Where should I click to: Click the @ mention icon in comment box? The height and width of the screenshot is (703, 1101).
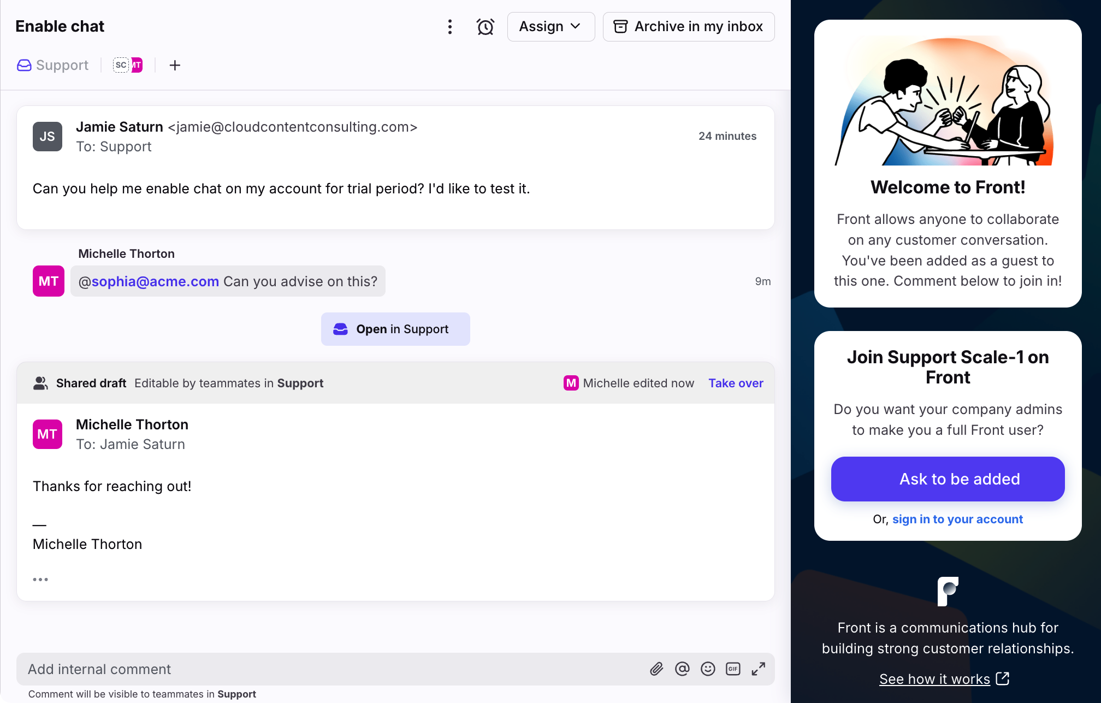pyautogui.click(x=682, y=669)
